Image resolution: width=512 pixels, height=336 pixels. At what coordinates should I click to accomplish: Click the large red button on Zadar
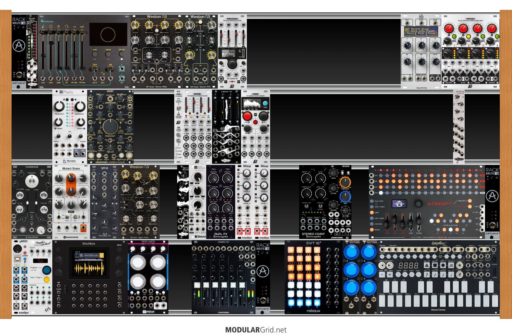coord(247,116)
